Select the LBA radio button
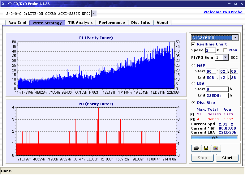 coord(194,83)
